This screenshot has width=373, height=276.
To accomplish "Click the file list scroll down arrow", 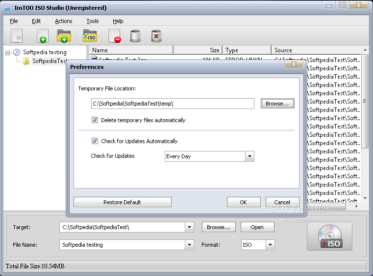I will tap(365, 198).
